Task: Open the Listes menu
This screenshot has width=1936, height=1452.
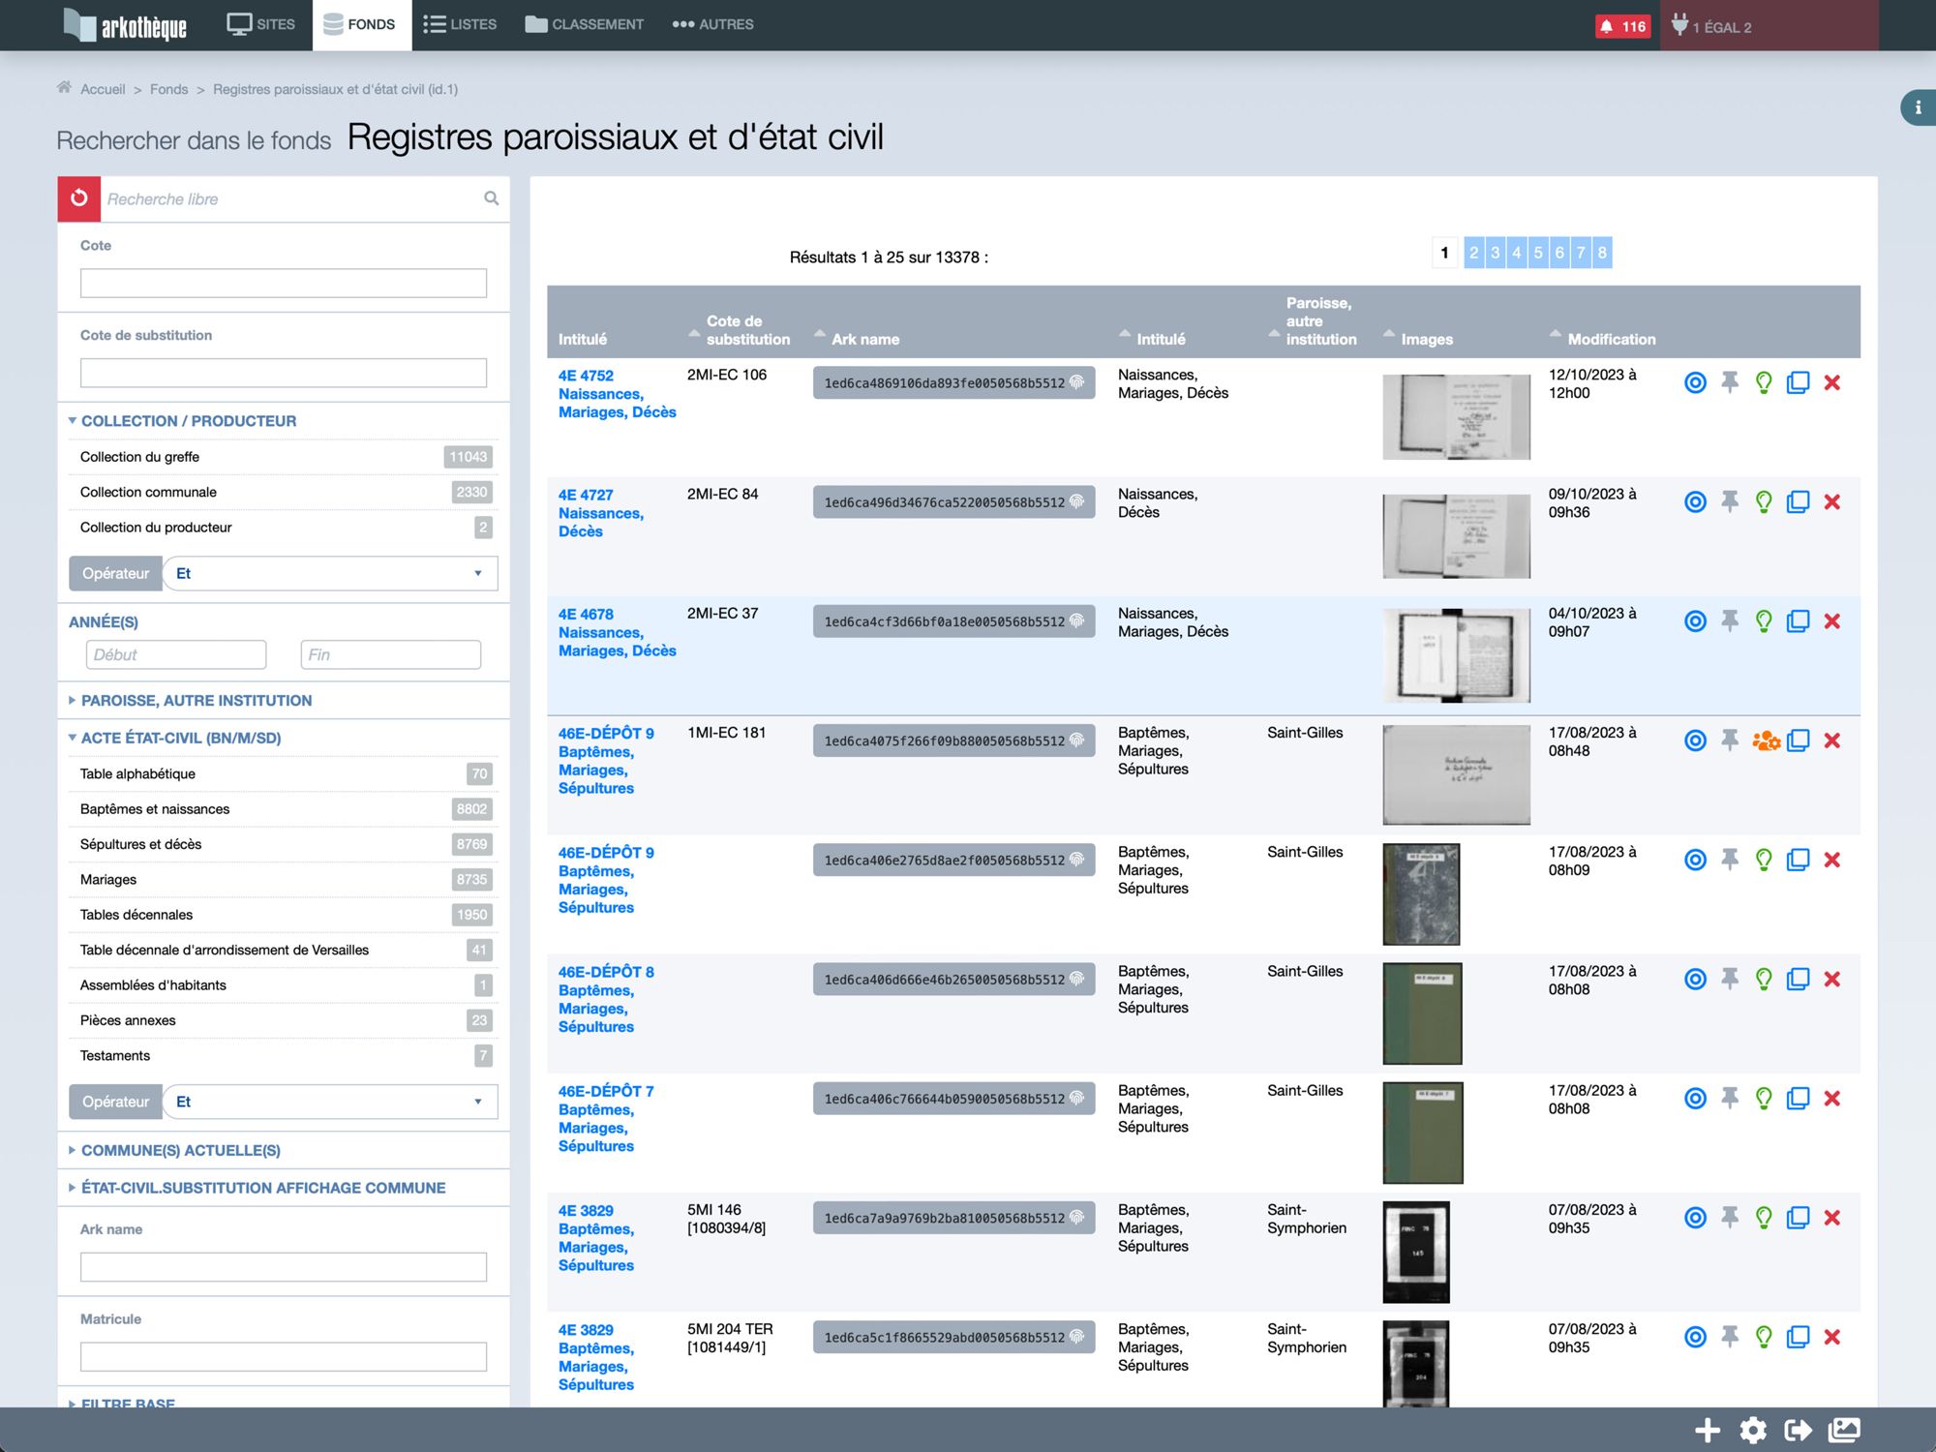Action: (460, 24)
